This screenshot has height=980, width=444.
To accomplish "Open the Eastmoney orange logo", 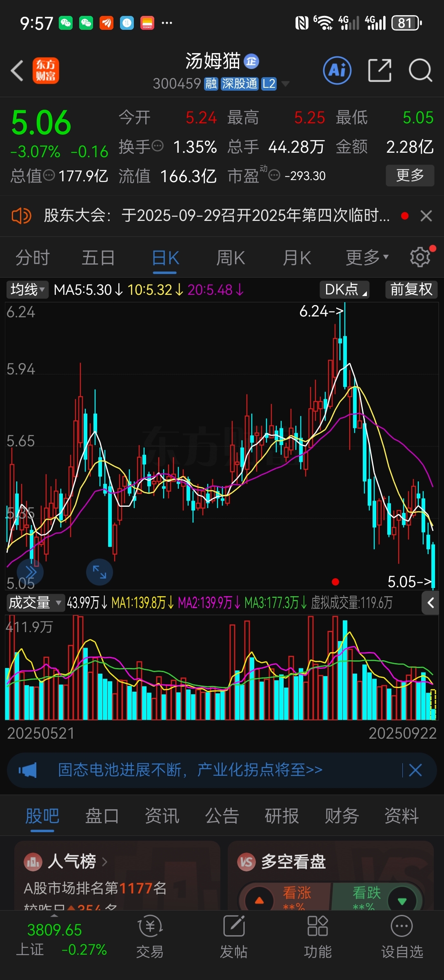I will tap(46, 70).
